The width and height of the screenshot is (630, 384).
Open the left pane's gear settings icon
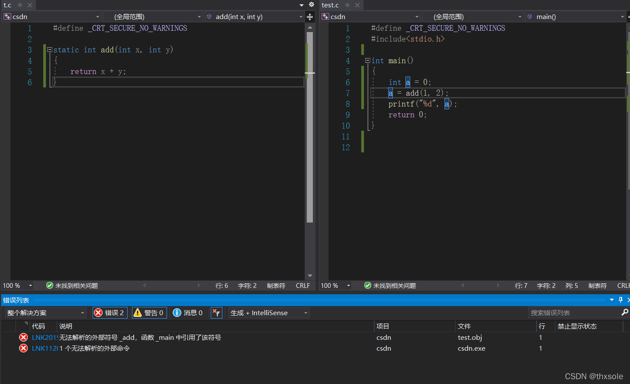[x=312, y=5]
